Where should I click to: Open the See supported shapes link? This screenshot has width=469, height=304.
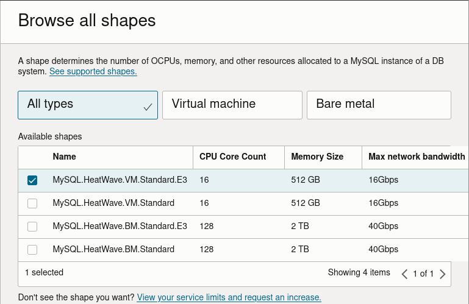(x=93, y=71)
